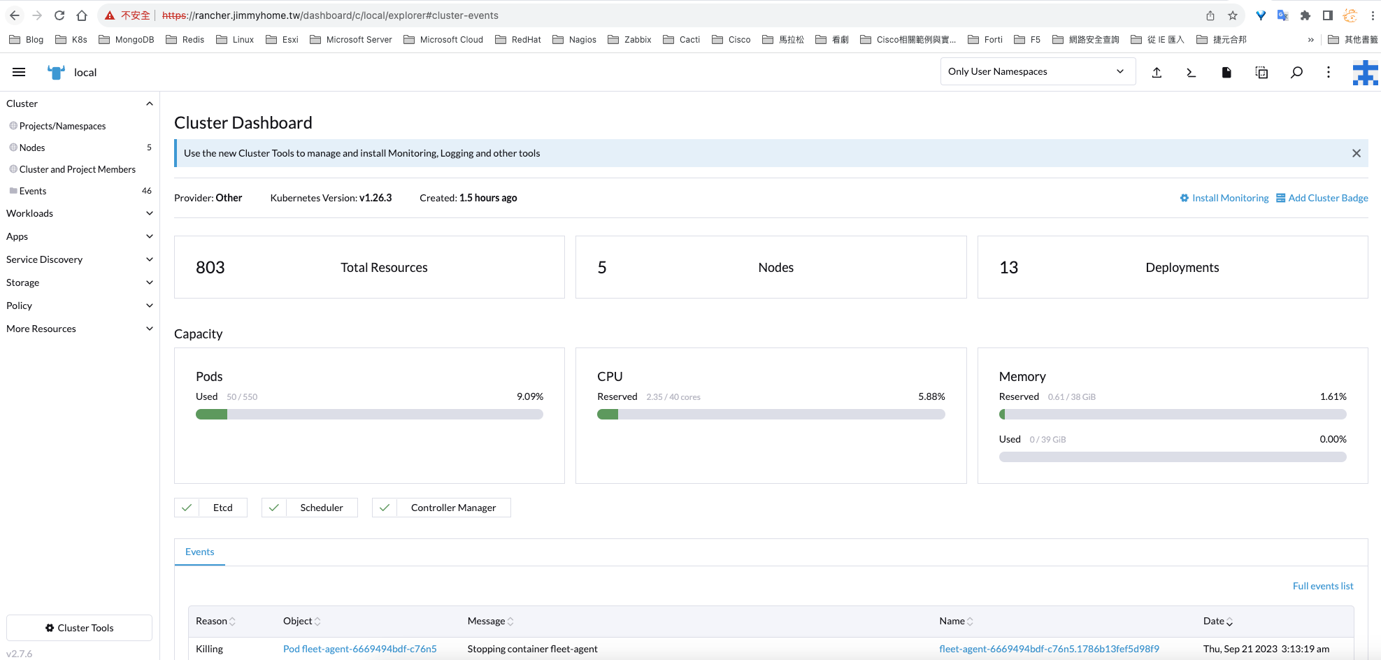This screenshot has width=1381, height=660.
Task: Reload the browser page
Action: pos(59,15)
